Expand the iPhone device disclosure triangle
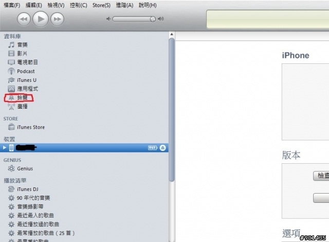329x242 pixels. (5, 148)
